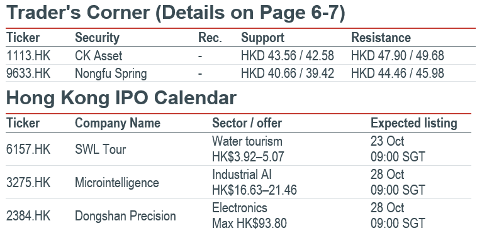
Task: Click the Resistance column header
Action: click(381, 38)
